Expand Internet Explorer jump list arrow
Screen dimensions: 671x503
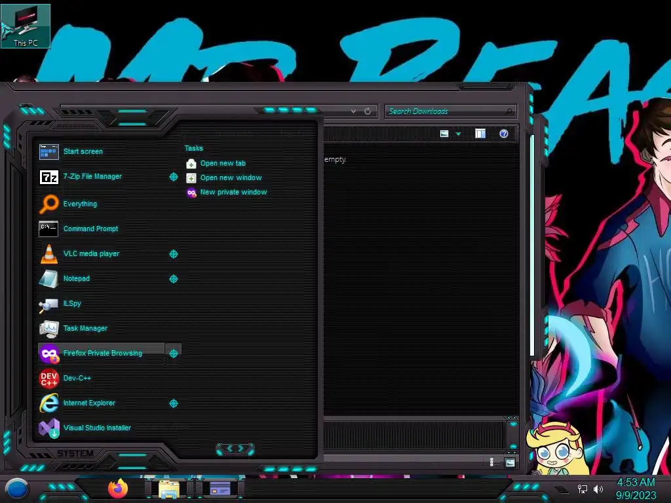tap(173, 403)
